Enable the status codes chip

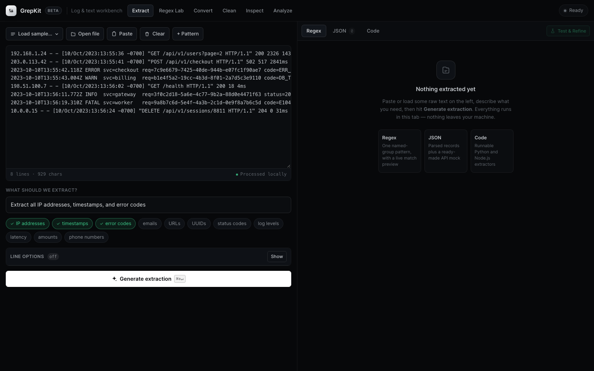pyautogui.click(x=232, y=223)
